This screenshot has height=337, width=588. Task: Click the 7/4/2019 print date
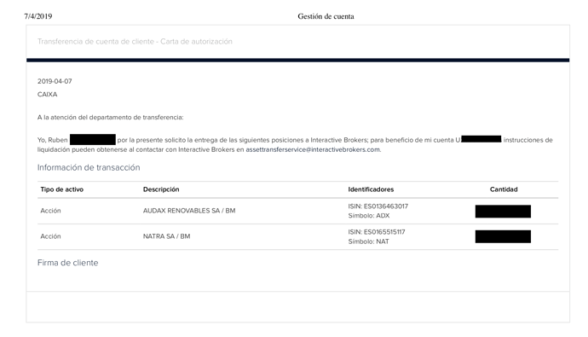pos(38,16)
